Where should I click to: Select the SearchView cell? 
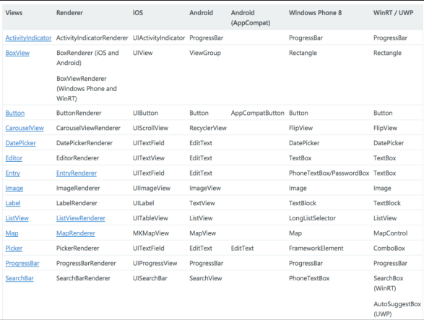(206, 278)
